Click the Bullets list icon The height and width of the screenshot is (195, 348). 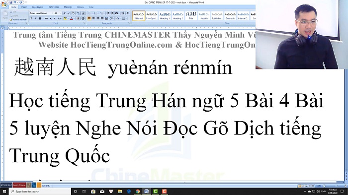(x=89, y=13)
